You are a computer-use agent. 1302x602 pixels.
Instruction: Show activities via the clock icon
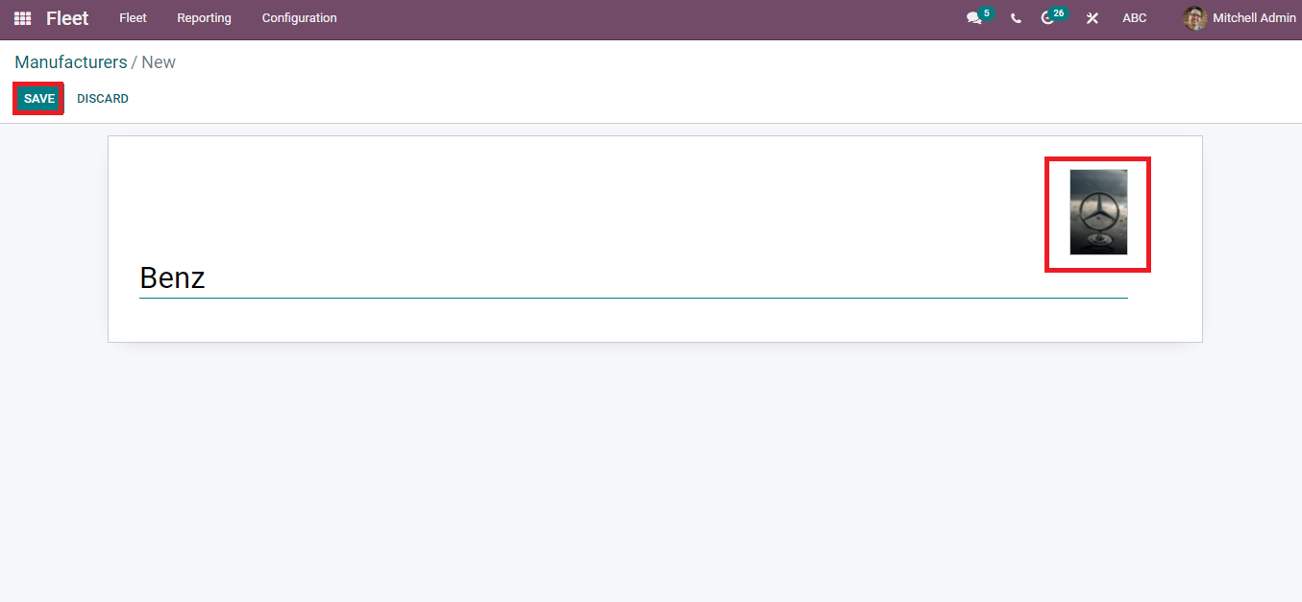click(1047, 18)
